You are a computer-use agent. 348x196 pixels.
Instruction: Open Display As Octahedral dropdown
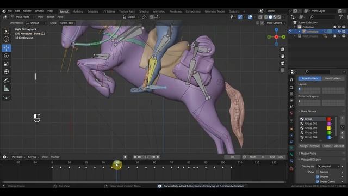point(328,166)
